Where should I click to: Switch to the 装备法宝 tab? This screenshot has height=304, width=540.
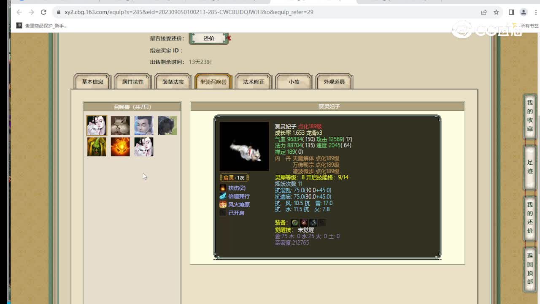tap(173, 81)
